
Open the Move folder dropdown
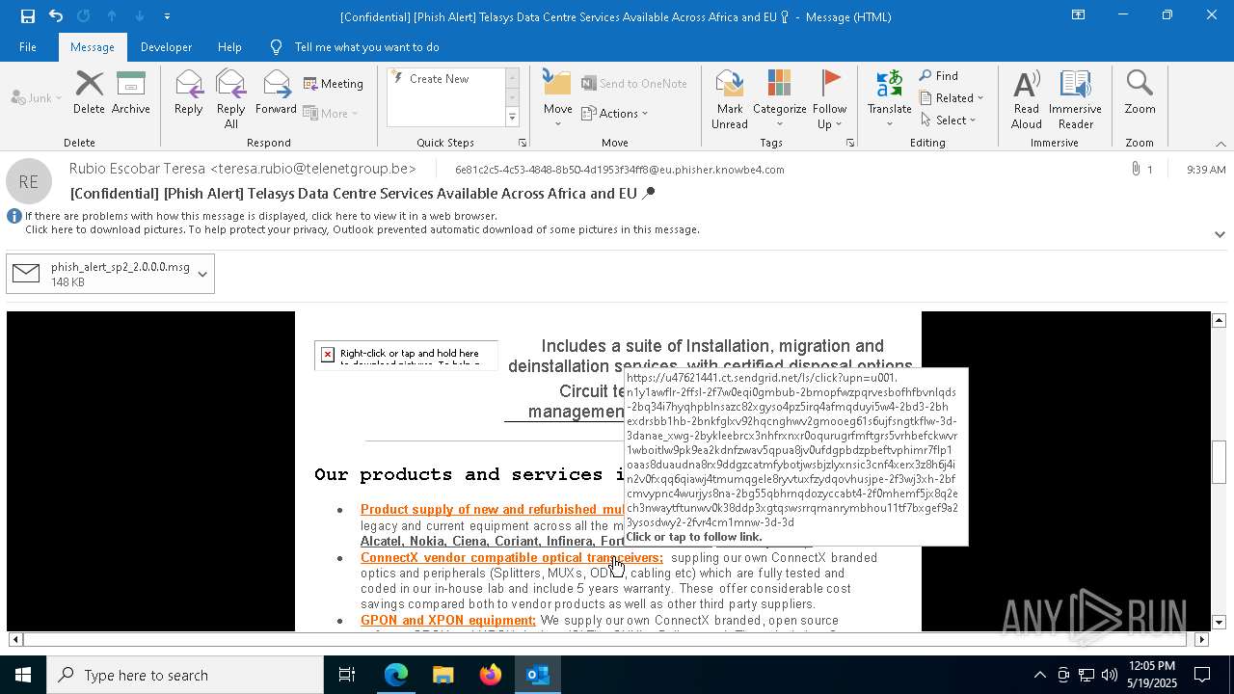tap(557, 98)
